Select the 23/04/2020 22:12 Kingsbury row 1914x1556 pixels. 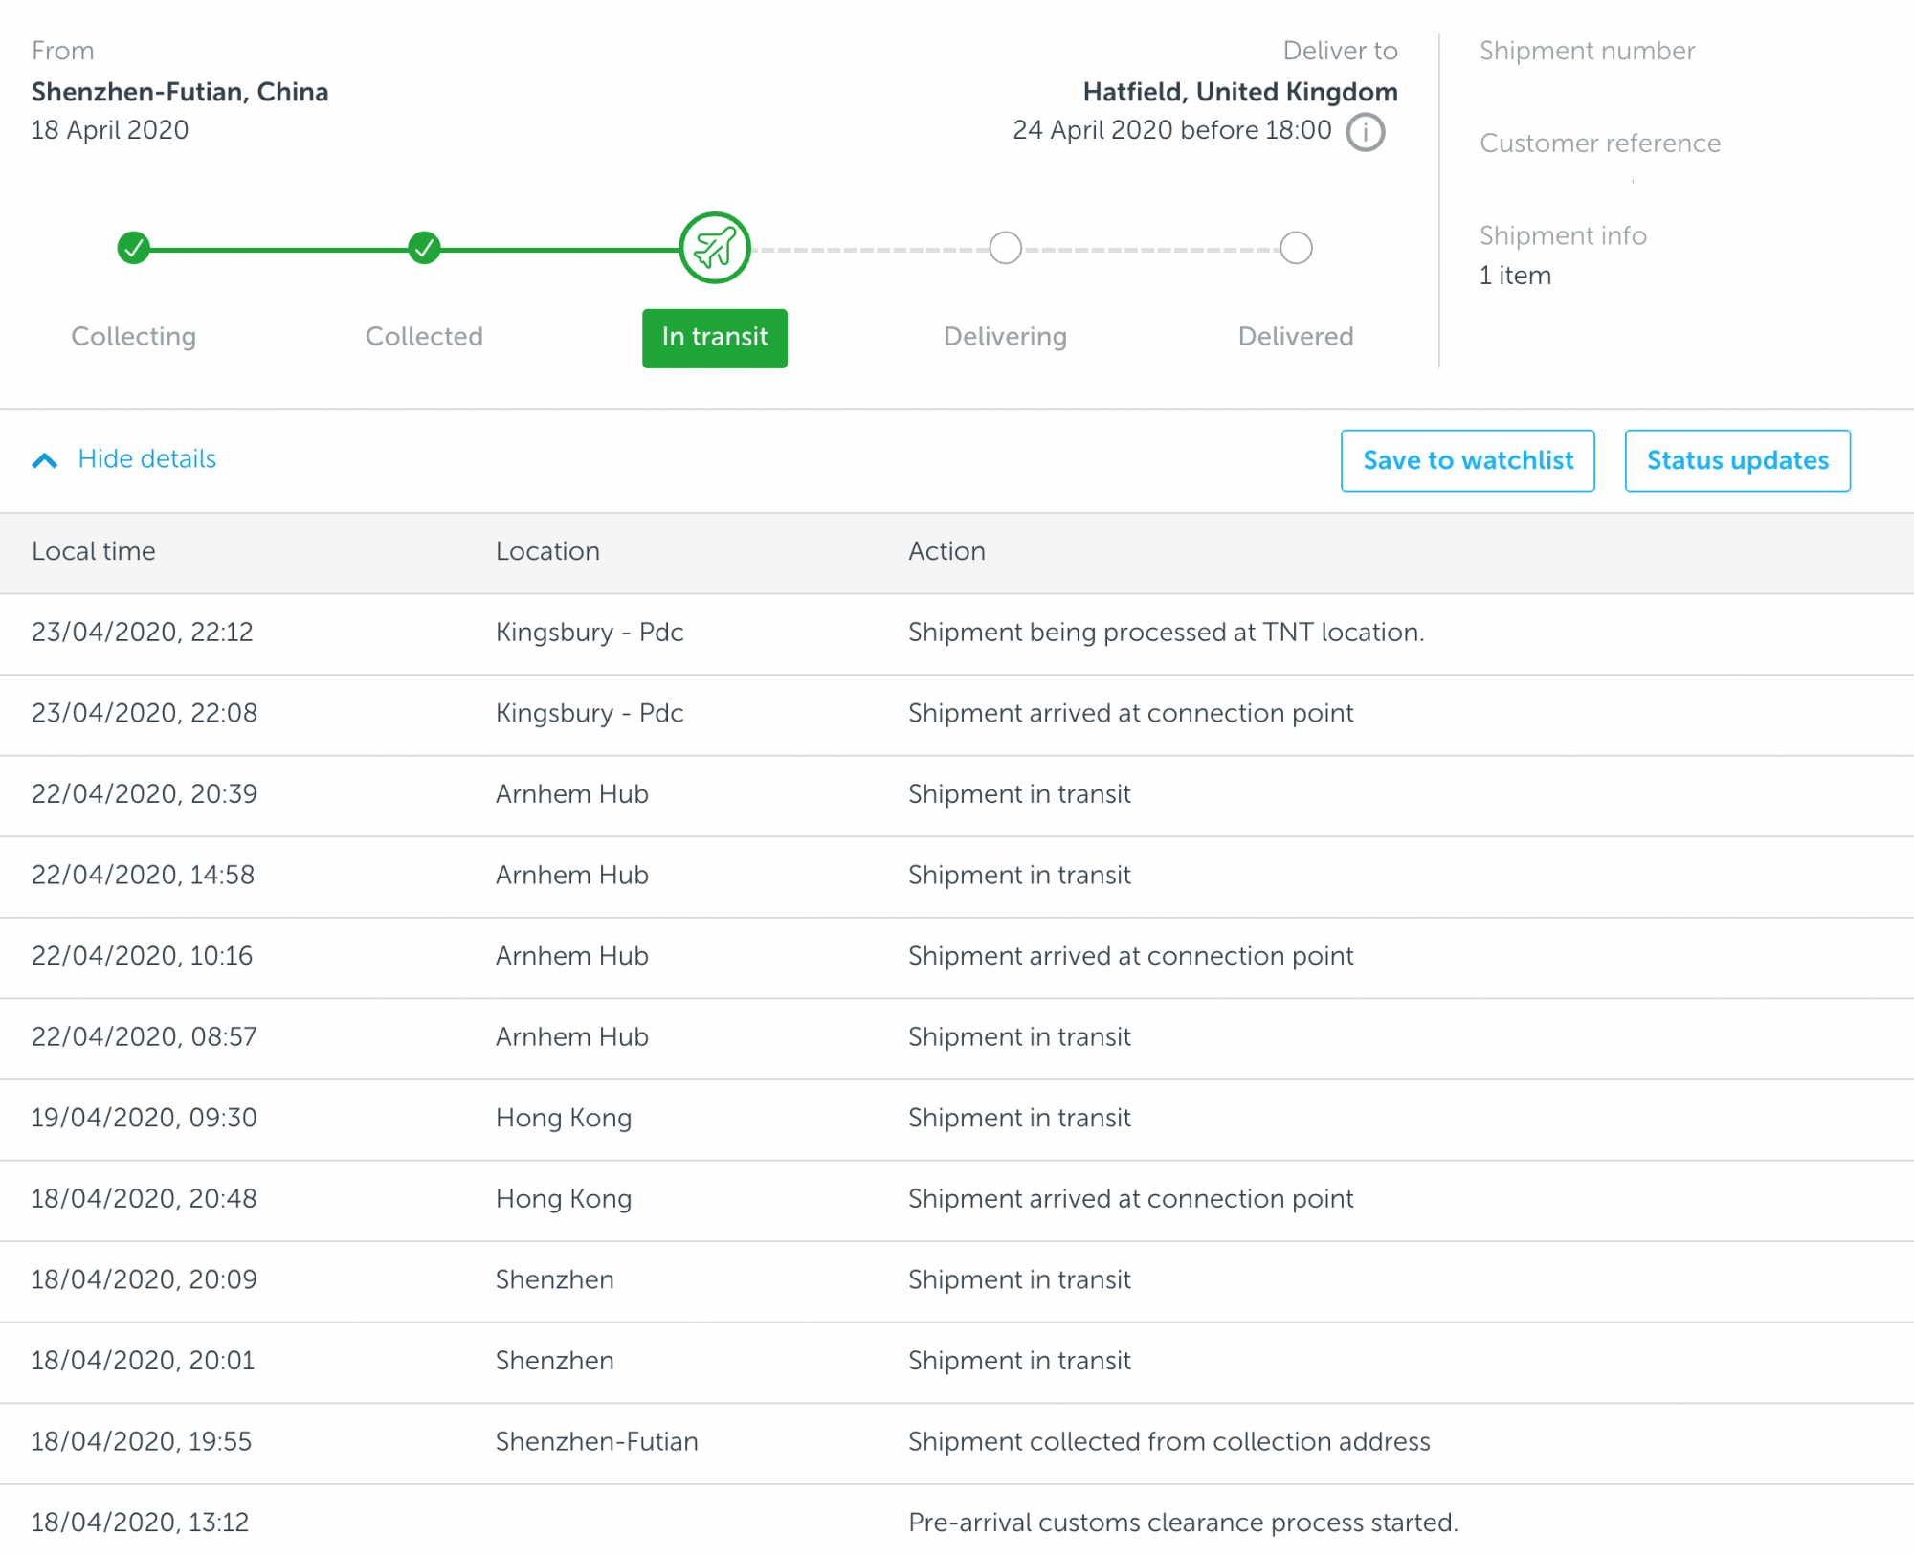coord(590,633)
